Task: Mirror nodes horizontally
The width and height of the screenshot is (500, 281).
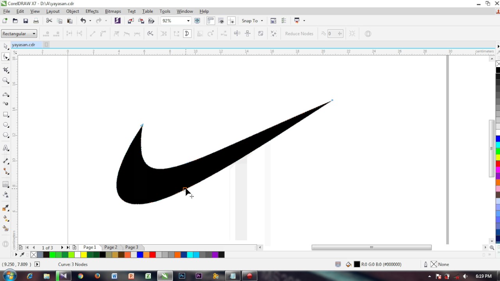Action: coord(237,34)
